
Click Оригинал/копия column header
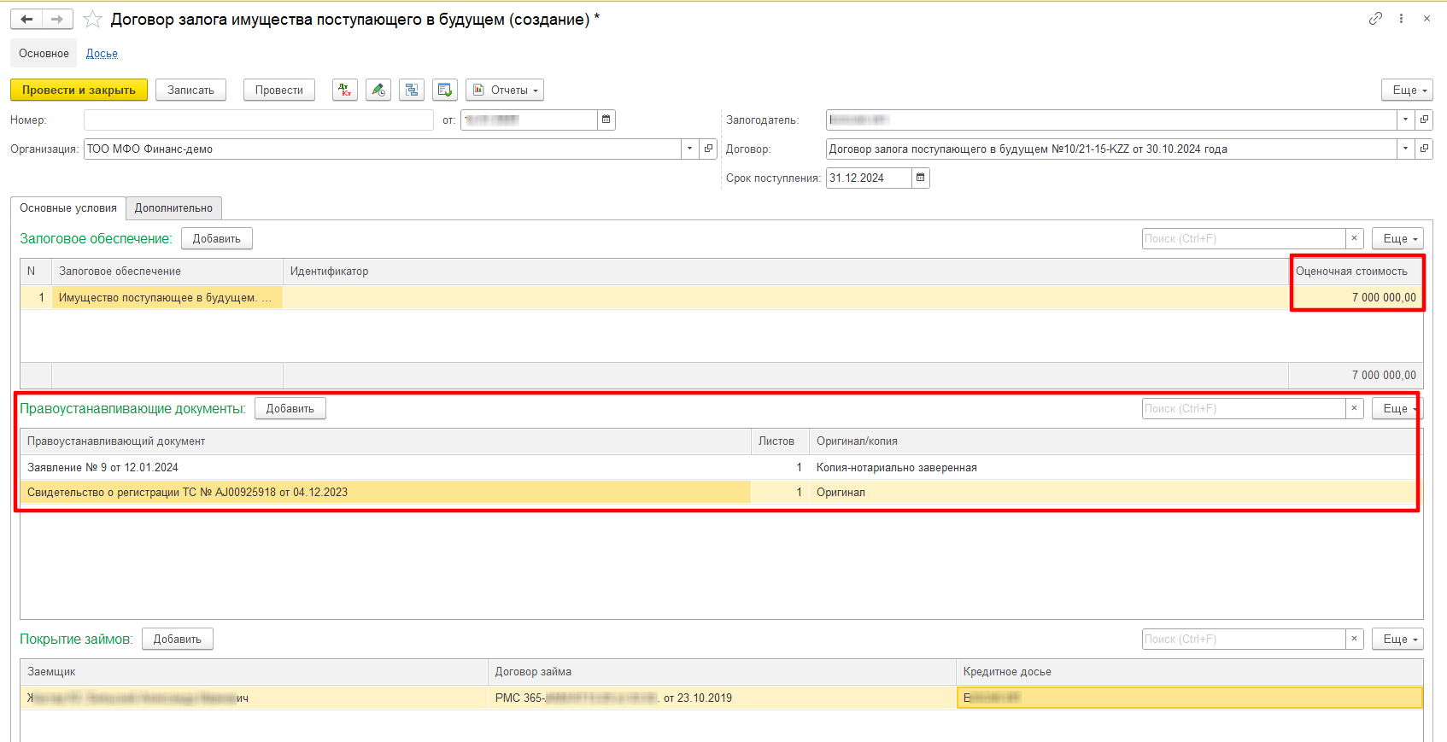tap(1115, 441)
